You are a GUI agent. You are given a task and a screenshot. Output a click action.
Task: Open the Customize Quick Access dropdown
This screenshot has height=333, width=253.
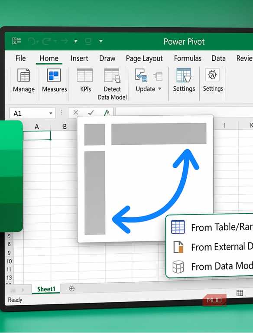pos(75,41)
